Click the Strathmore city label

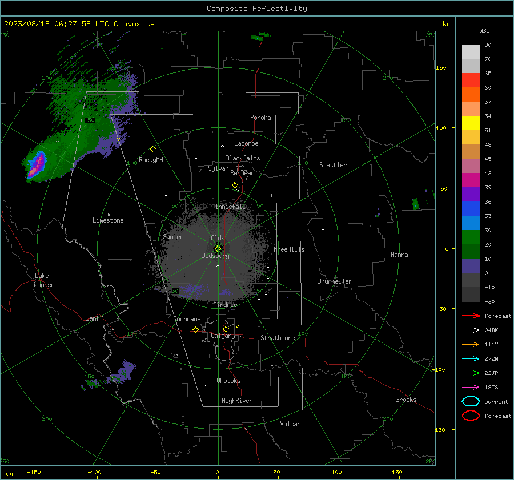278,338
